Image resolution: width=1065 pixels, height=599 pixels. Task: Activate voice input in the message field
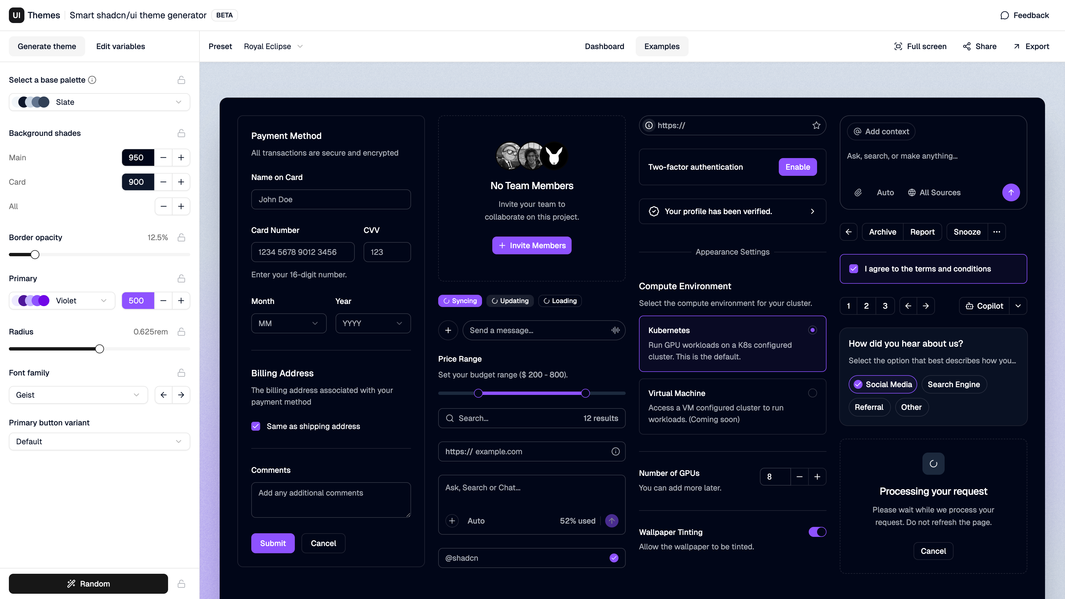pos(615,330)
